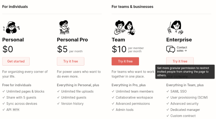The height and width of the screenshot is (119, 216).
Task: Click the Contact sales chat bubble icon
Action: pos(171,49)
